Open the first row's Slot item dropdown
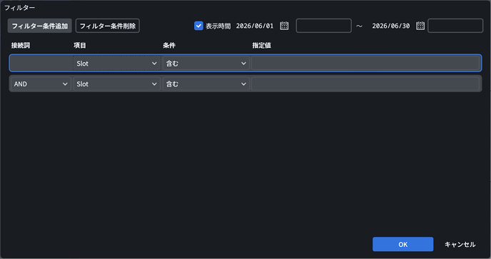Image resolution: width=491 pixels, height=259 pixels. (x=116, y=64)
